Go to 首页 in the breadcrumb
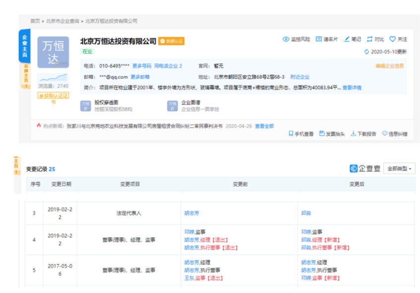420x293 pixels. [35, 21]
